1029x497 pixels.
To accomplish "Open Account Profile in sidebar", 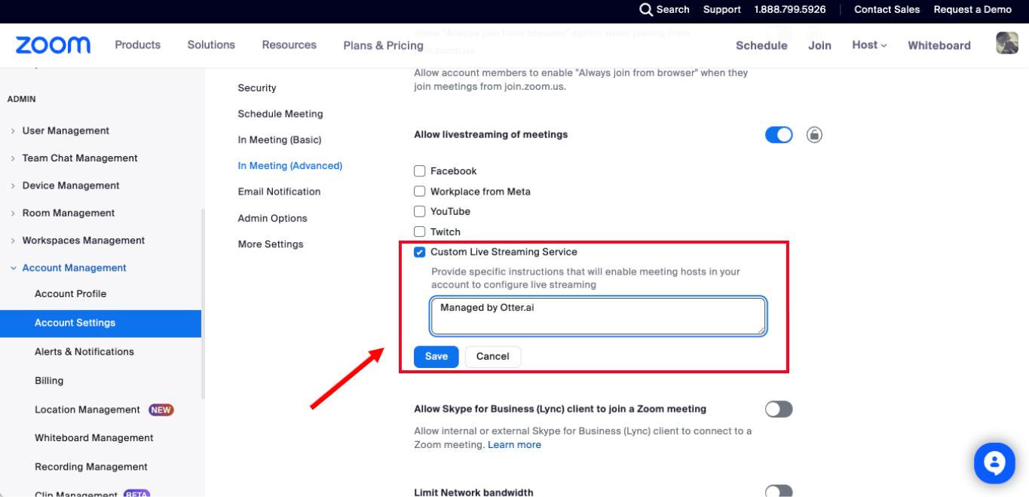I will click(x=71, y=294).
